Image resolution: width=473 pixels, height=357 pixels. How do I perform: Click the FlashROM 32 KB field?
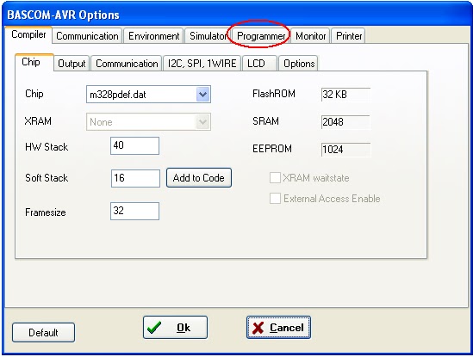345,95
